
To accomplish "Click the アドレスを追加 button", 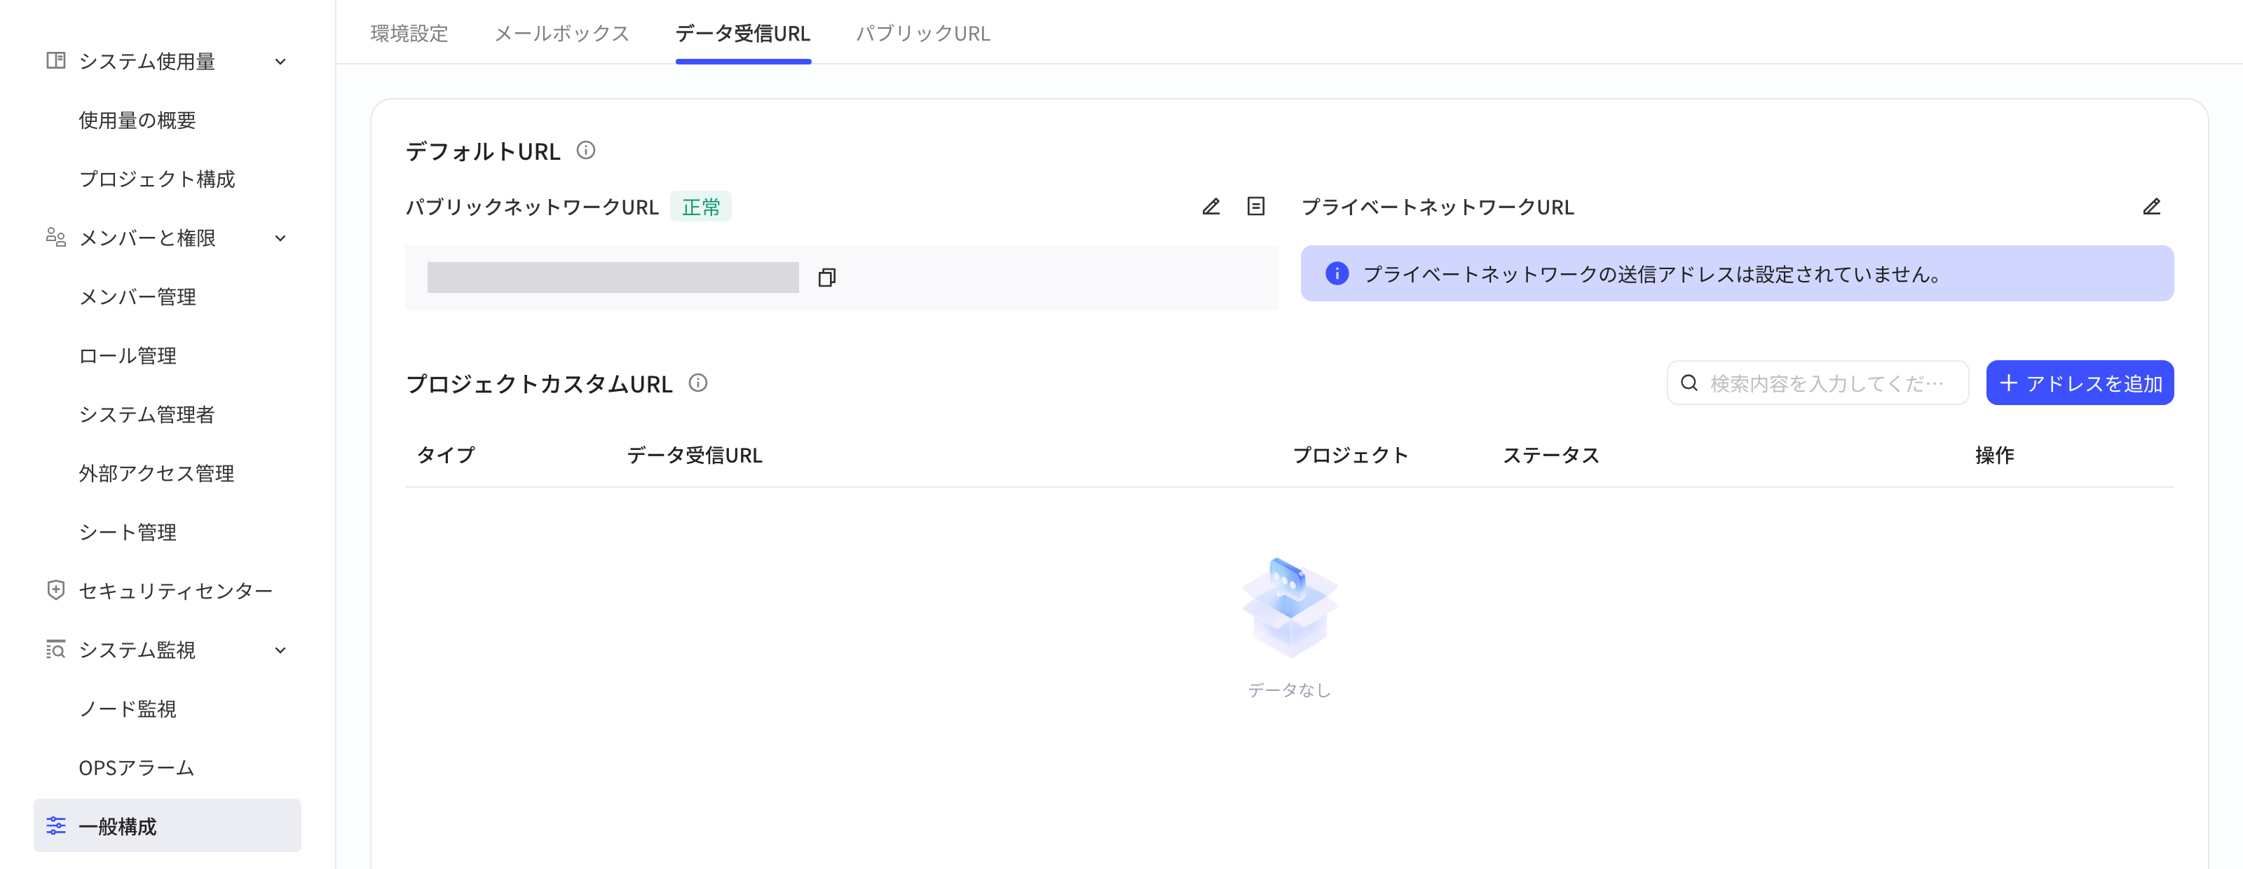I will tap(2079, 383).
